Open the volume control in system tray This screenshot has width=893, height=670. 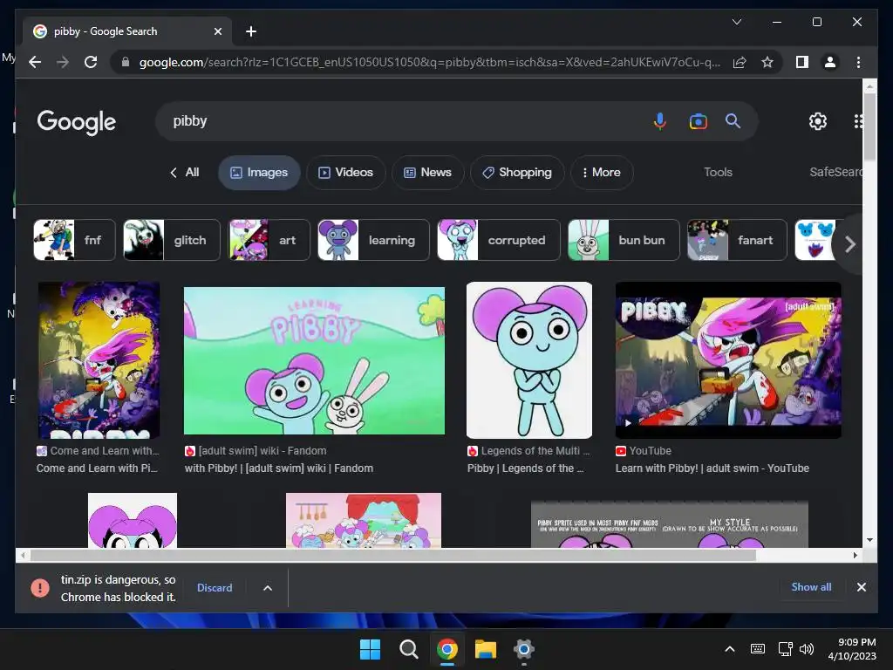807,649
